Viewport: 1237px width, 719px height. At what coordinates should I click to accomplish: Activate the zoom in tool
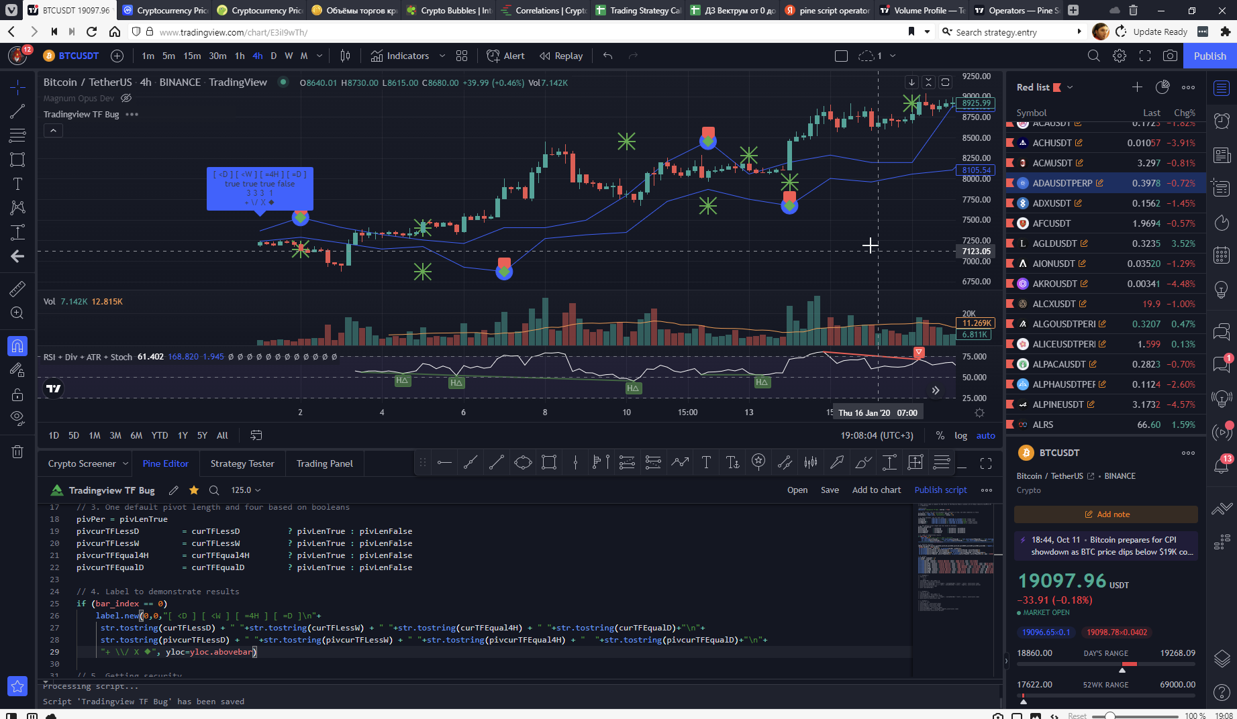(x=17, y=313)
